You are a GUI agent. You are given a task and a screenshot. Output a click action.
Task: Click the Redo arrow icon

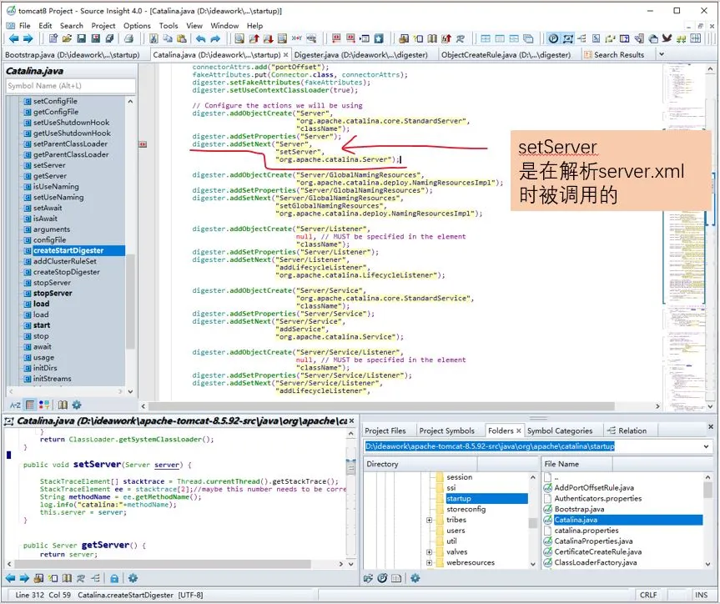(215, 38)
